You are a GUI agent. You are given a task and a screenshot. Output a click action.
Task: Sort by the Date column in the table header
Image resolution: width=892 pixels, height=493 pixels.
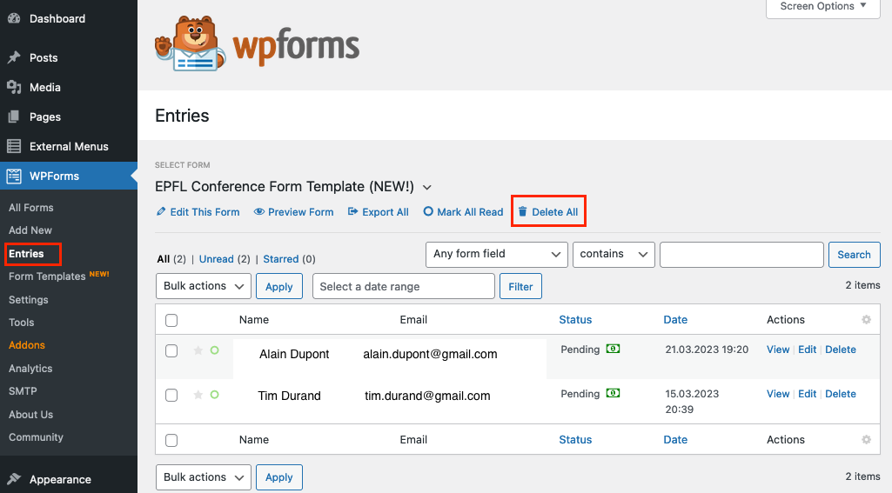675,320
